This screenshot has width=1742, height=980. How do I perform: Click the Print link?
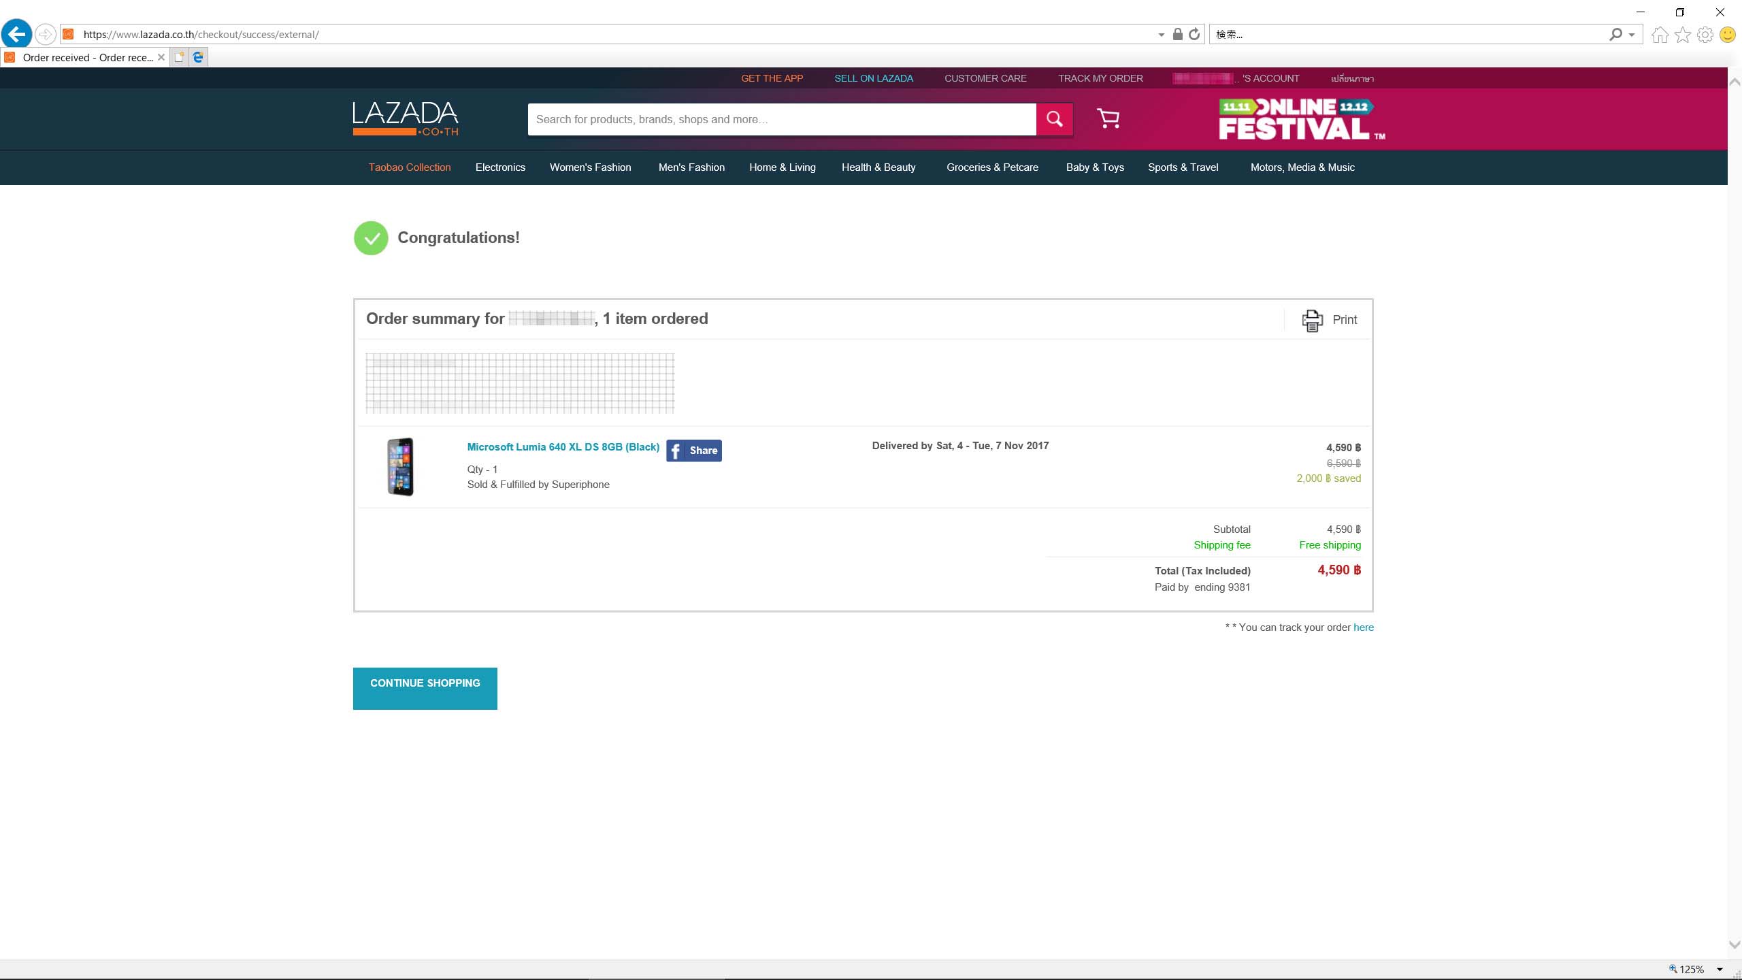point(1345,320)
